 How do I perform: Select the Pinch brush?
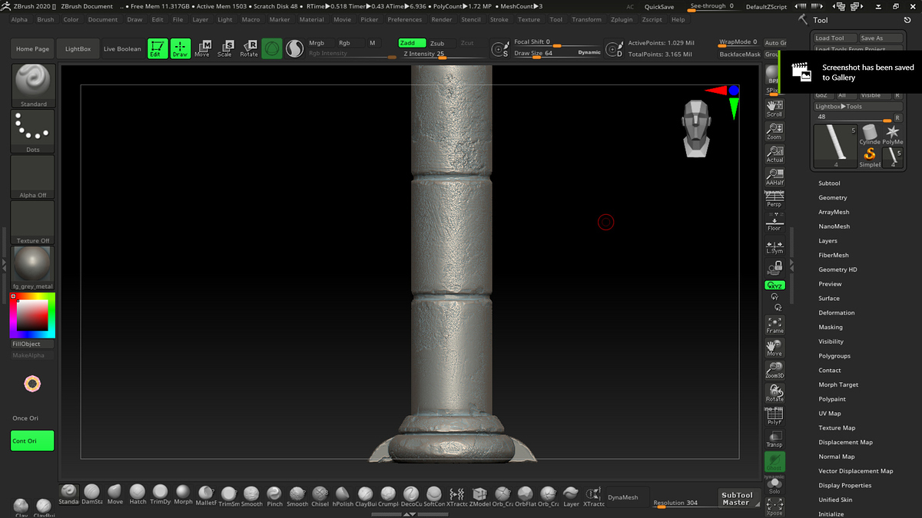275,497
